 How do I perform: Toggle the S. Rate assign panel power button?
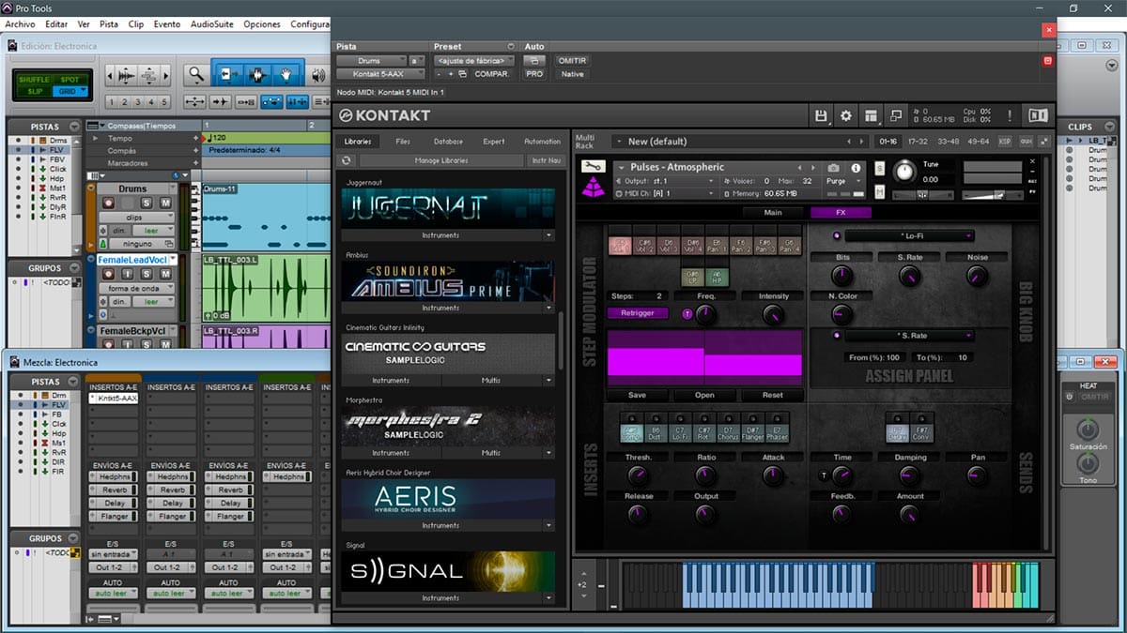tap(837, 335)
